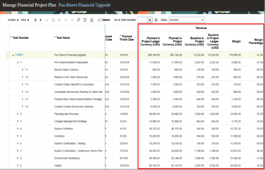This screenshot has height=170, width=265.
Task: Click the Baseline in Project Ledger Currency header
Action: tap(213, 41)
